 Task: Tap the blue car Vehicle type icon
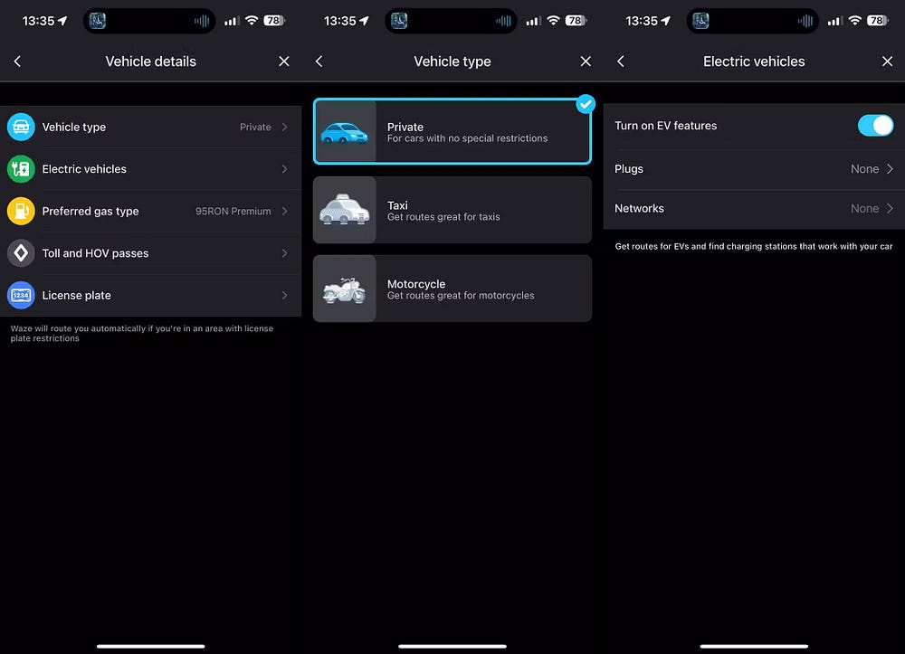click(x=21, y=128)
